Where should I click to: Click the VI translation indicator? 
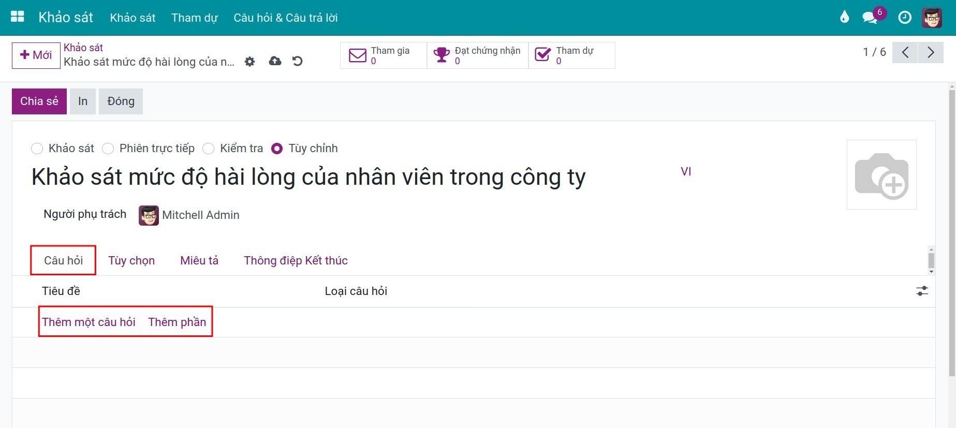pos(686,172)
